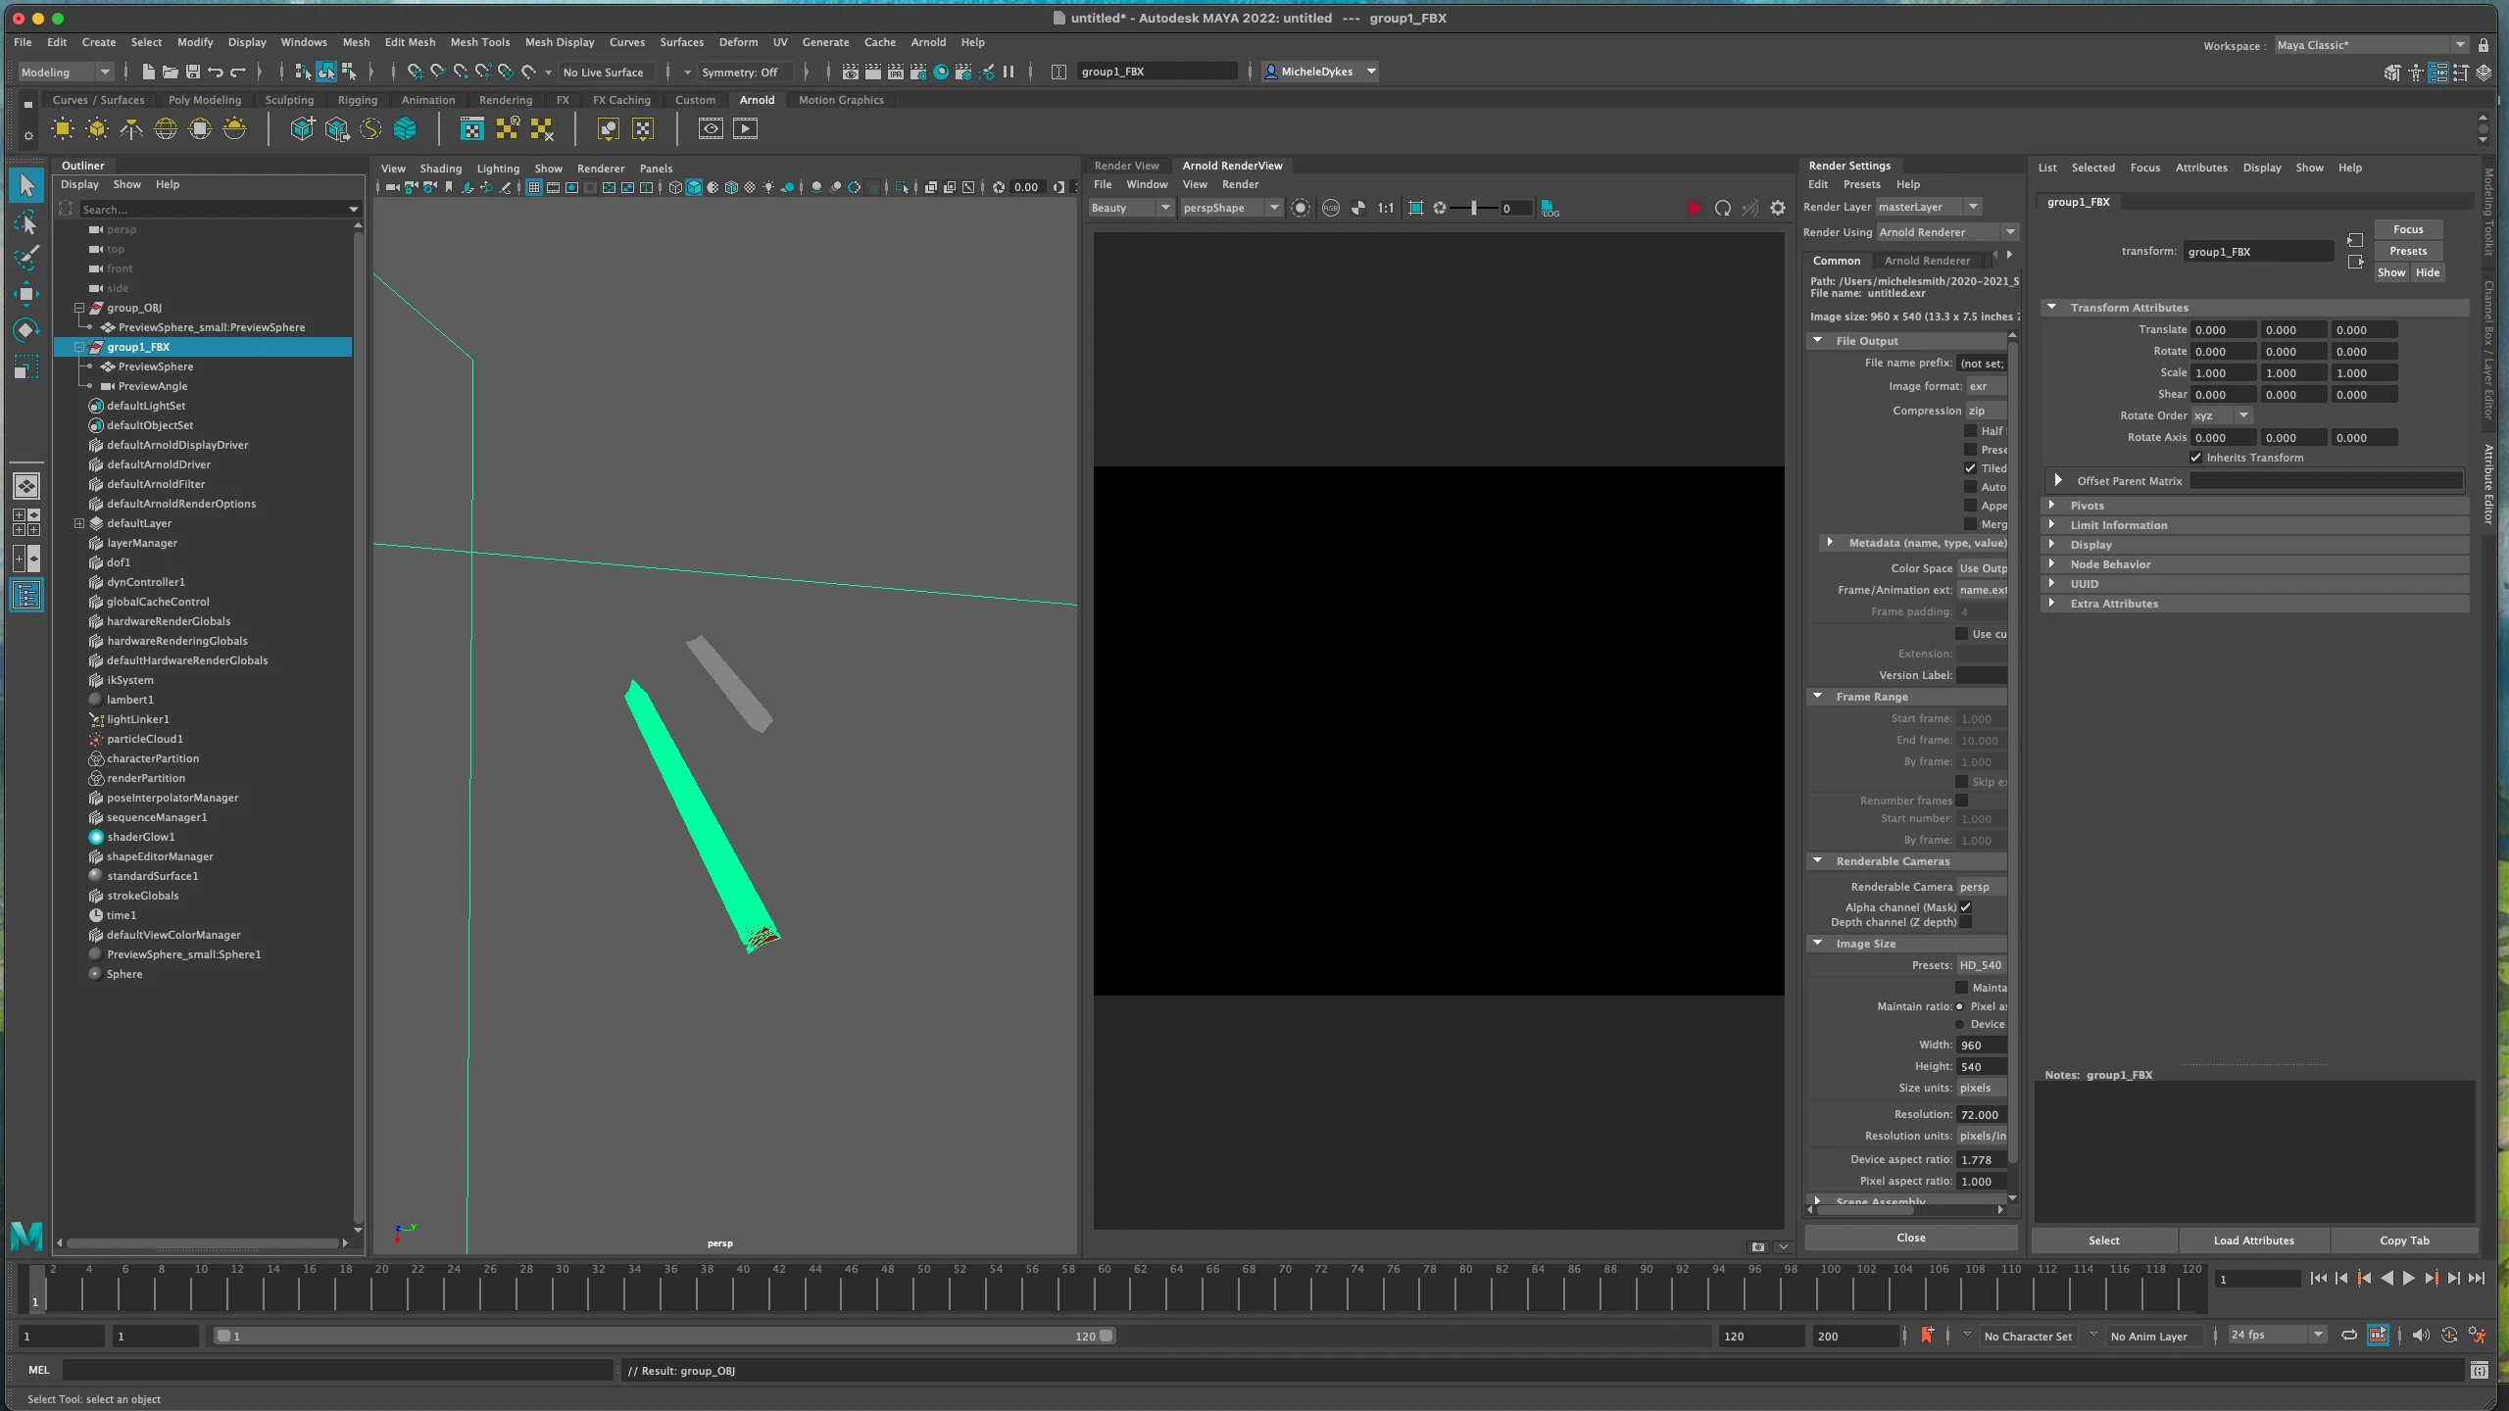Click the Arnold area light shelf icon
The width and height of the screenshot is (2509, 1411).
pos(63,129)
